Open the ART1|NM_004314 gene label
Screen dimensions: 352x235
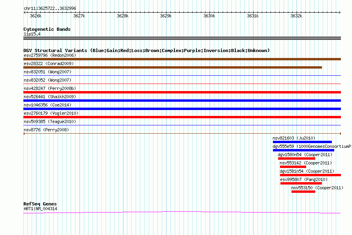(x=40, y=209)
